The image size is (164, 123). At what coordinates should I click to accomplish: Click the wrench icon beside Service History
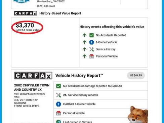[91, 49]
